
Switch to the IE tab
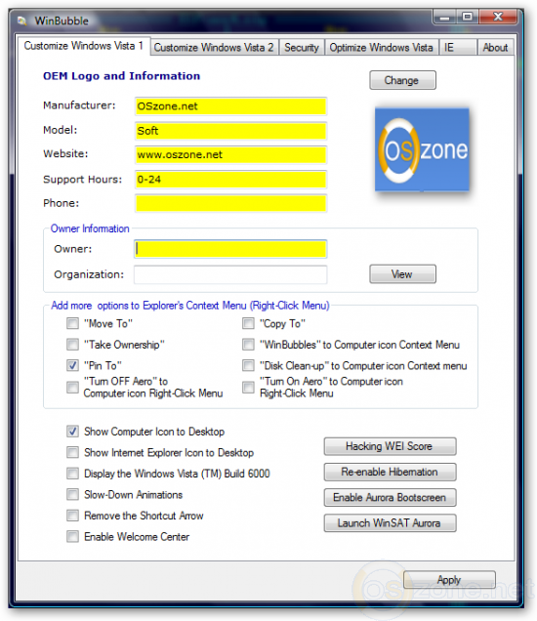[x=457, y=48]
